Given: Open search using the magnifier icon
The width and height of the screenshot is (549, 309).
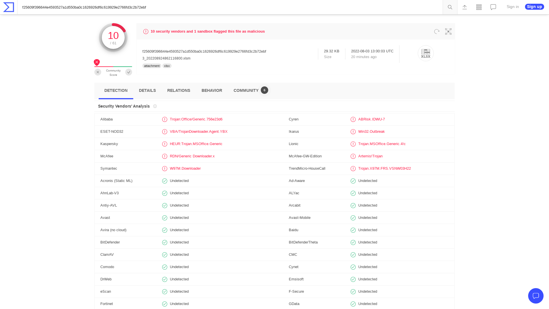Looking at the screenshot, I should pos(449,7).
